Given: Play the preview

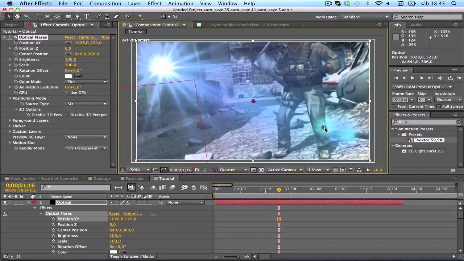Looking at the screenshot, I should [x=413, y=78].
